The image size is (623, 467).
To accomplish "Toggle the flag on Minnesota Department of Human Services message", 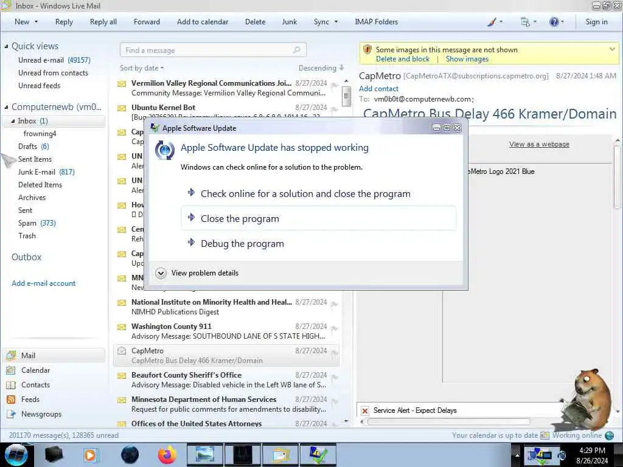I will pos(334,401).
